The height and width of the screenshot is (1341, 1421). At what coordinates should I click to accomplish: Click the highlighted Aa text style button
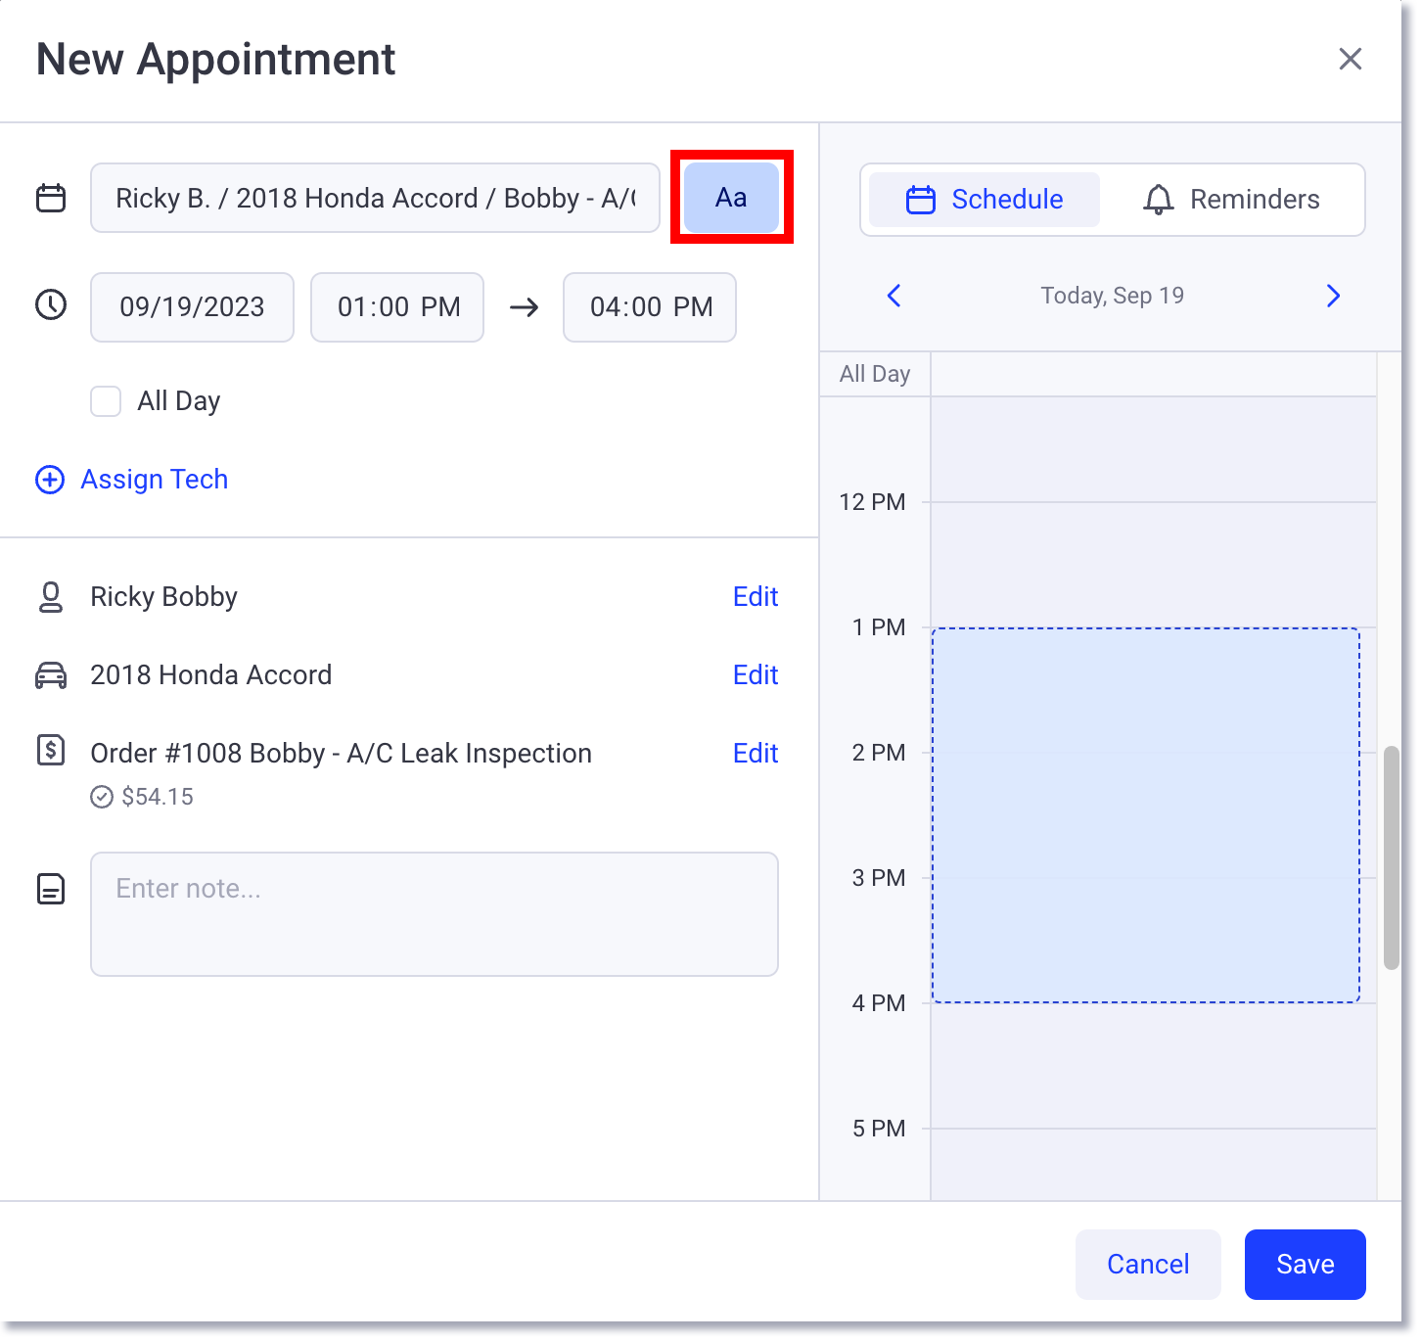[x=730, y=197]
